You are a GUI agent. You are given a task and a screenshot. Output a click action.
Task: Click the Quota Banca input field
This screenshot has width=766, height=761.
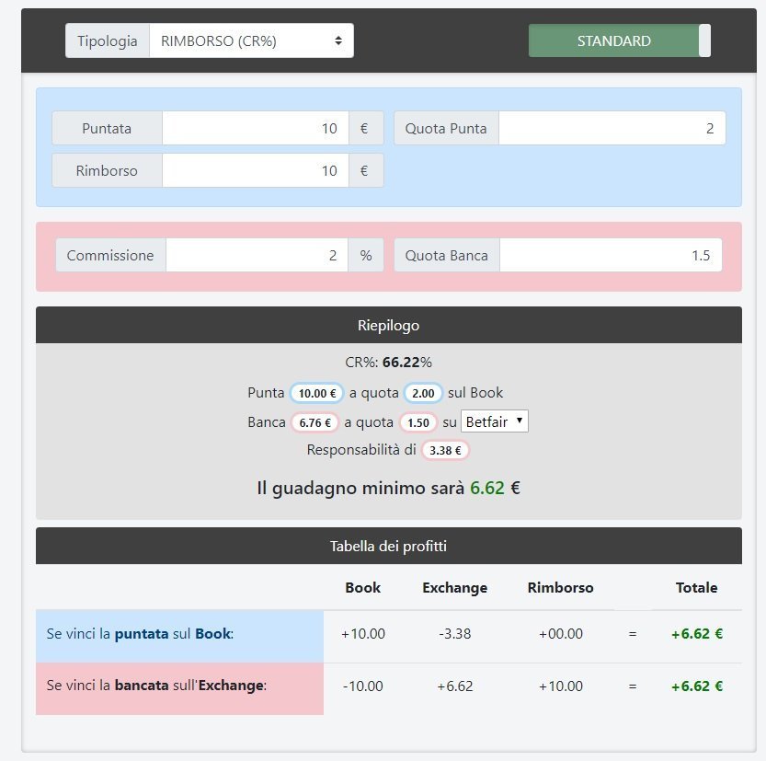(x=611, y=256)
